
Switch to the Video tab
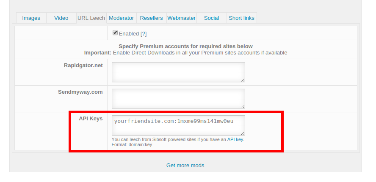point(61,18)
